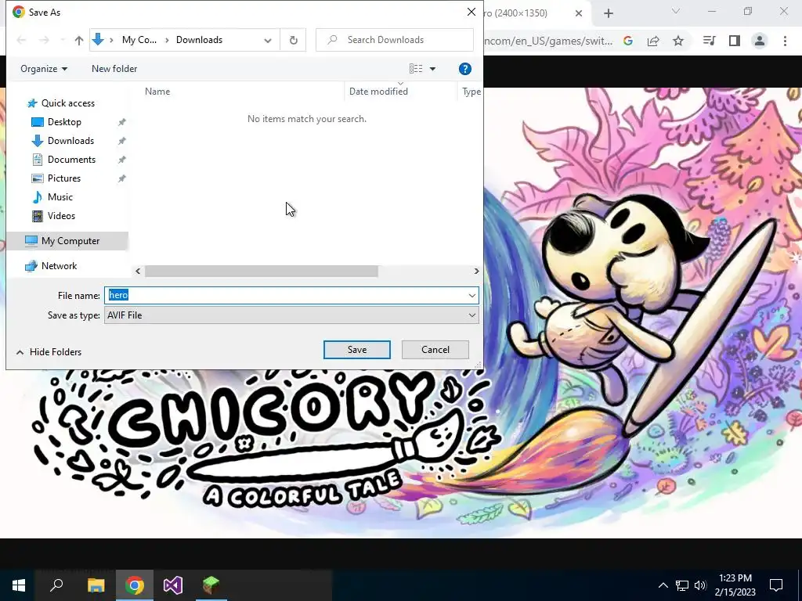This screenshot has width=802, height=601.
Task: Click scroll right arrow of file list
Action: click(x=476, y=272)
